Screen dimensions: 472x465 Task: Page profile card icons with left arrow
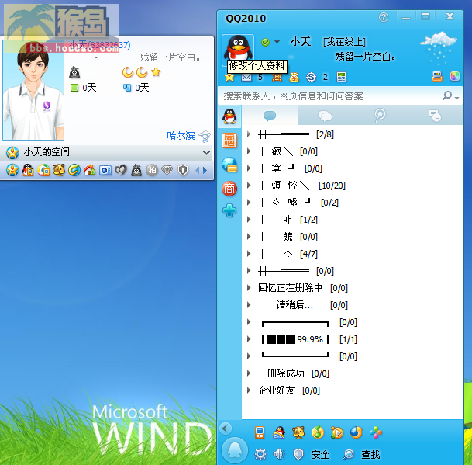(198, 171)
